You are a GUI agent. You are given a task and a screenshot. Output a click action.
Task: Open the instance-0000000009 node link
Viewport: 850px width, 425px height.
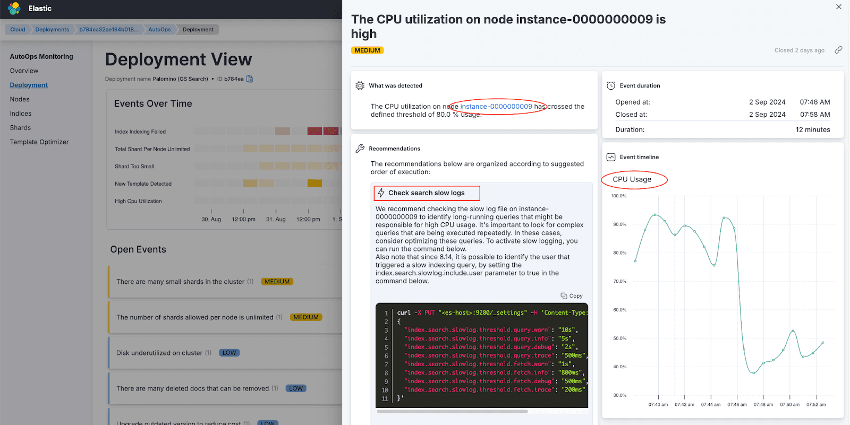496,107
